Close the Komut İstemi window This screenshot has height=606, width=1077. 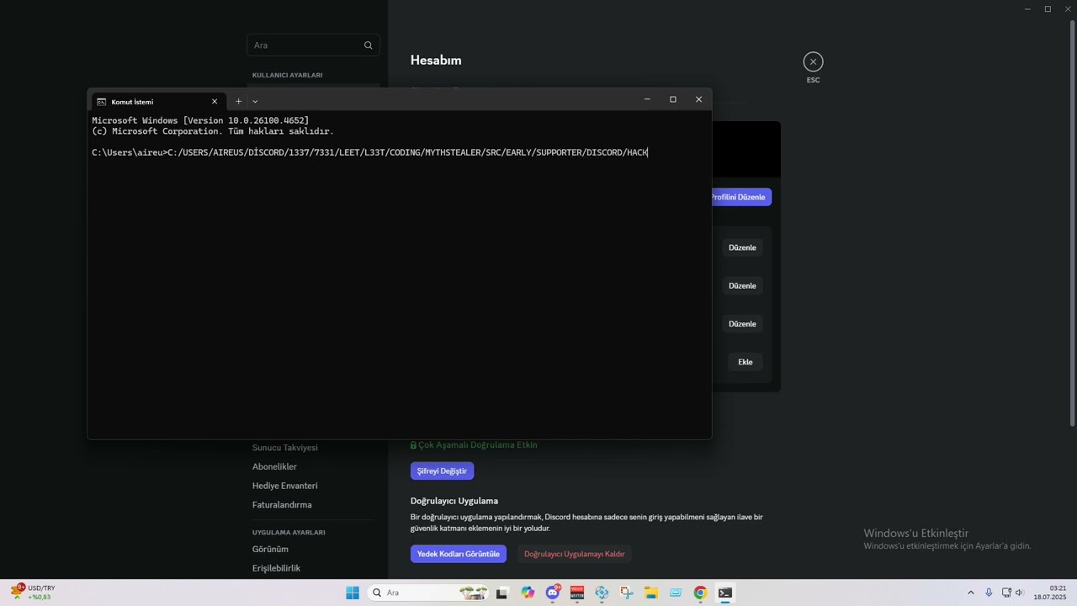(698, 99)
